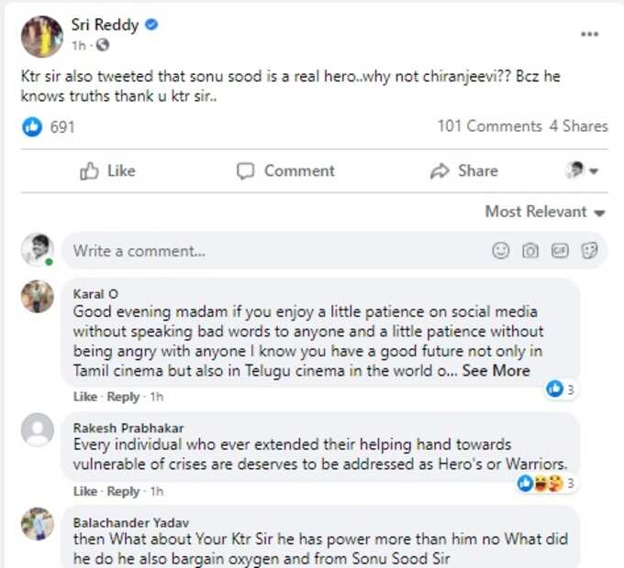Attach a photo using the camera icon
Viewport: 624px width, 568px height.
tap(530, 251)
